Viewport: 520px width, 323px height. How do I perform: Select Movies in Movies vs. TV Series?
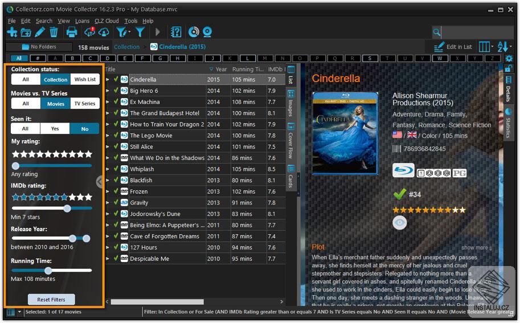[55, 104]
